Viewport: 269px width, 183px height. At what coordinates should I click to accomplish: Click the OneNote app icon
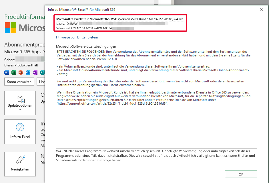(x=35, y=72)
